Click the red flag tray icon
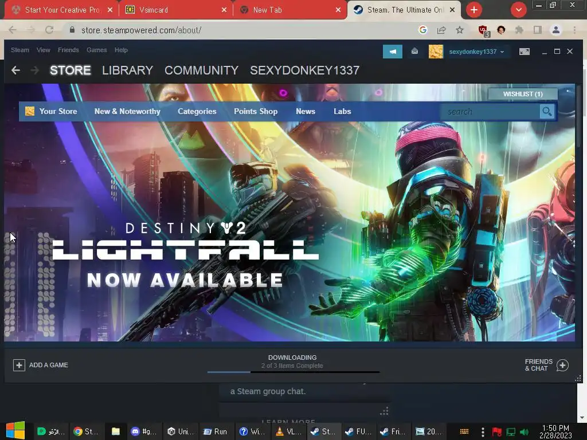587x440 pixels. pos(497,432)
